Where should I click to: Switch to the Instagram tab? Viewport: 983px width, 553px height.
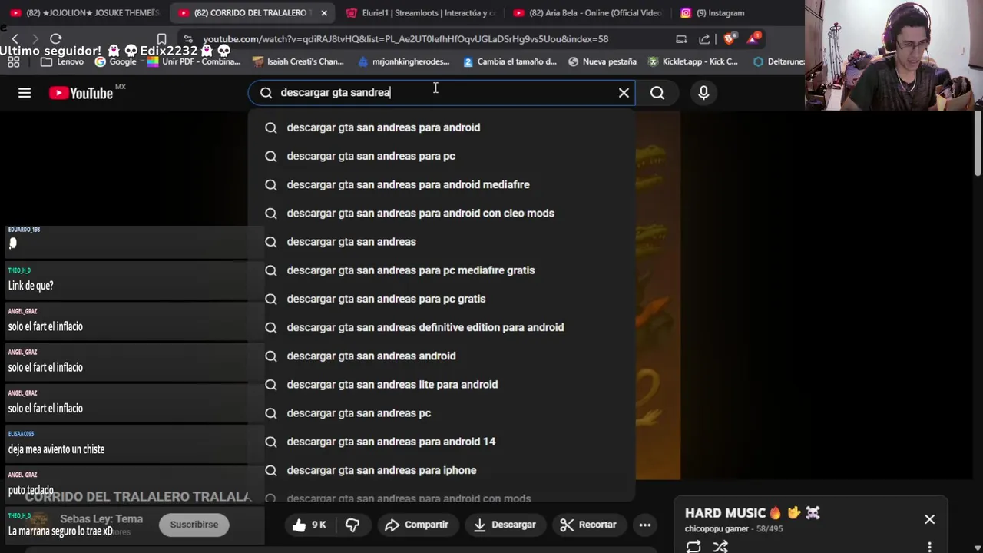(713, 13)
